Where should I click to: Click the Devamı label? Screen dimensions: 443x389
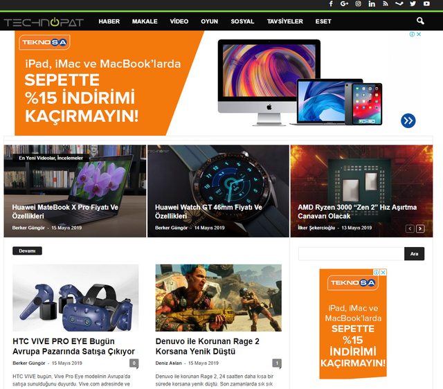click(x=27, y=251)
